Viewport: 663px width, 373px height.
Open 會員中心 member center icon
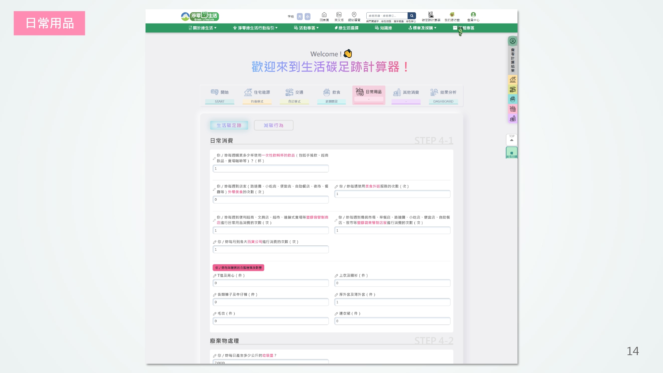[x=473, y=15]
